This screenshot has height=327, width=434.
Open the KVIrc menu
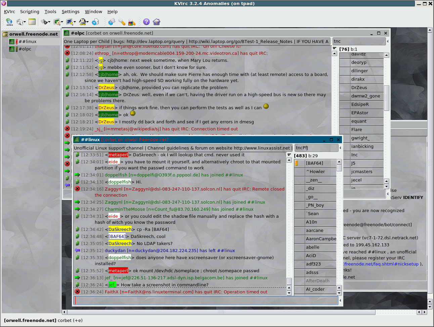point(9,11)
